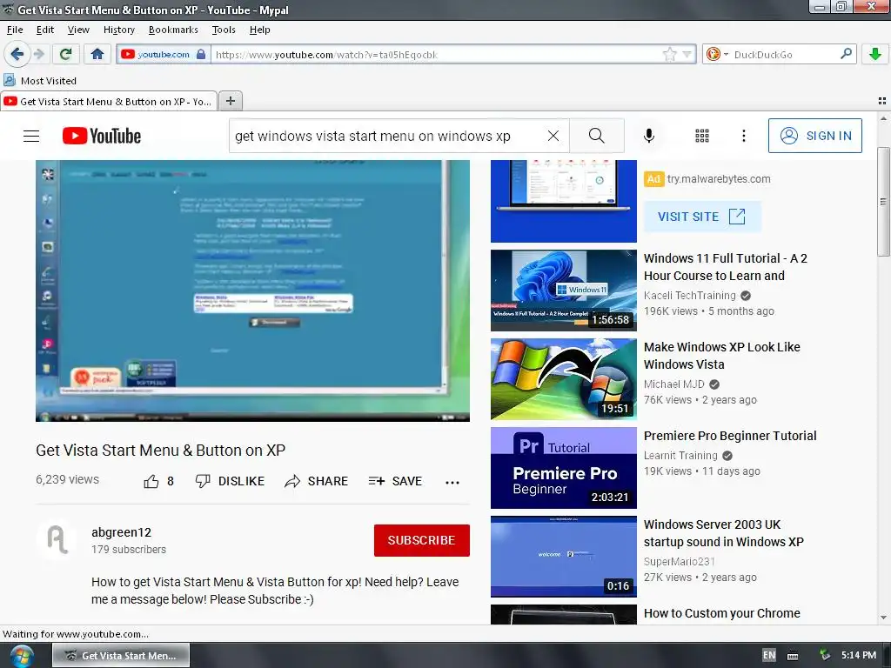Click the VISIT SITE ad button
The image size is (891, 668).
click(x=702, y=217)
